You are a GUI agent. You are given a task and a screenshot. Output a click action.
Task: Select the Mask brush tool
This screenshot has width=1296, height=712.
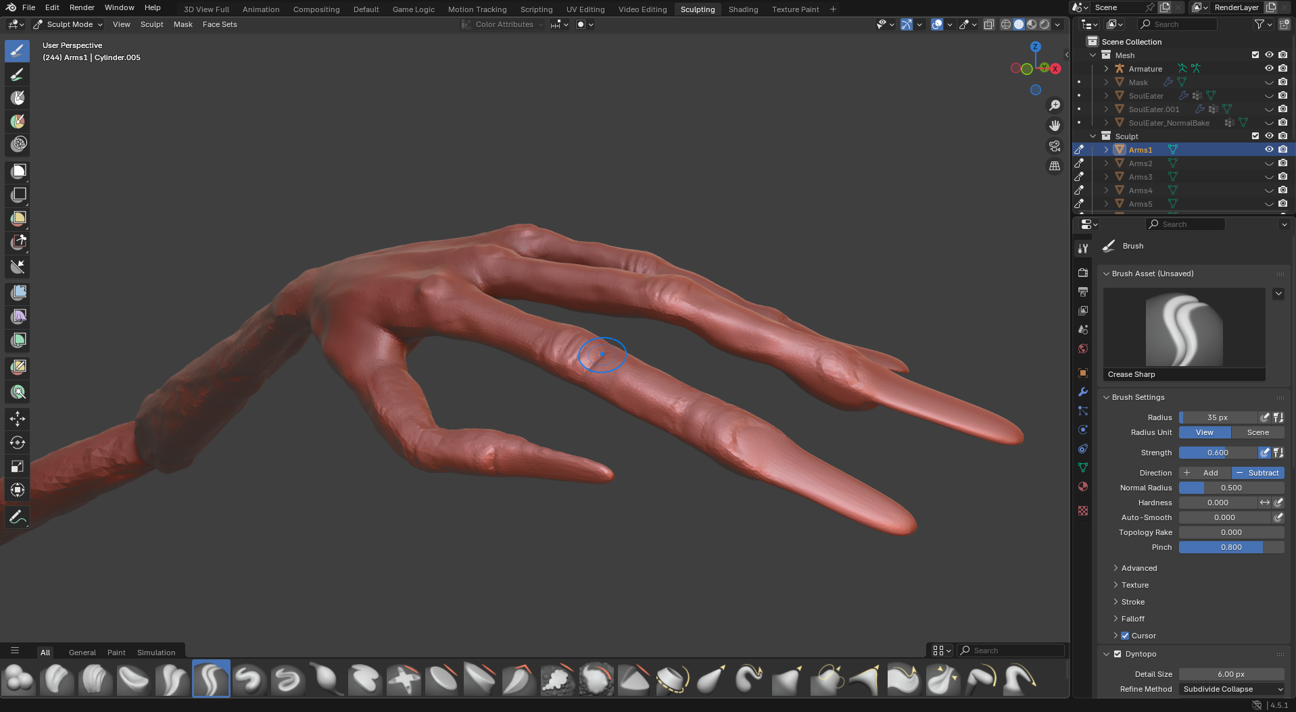click(18, 98)
